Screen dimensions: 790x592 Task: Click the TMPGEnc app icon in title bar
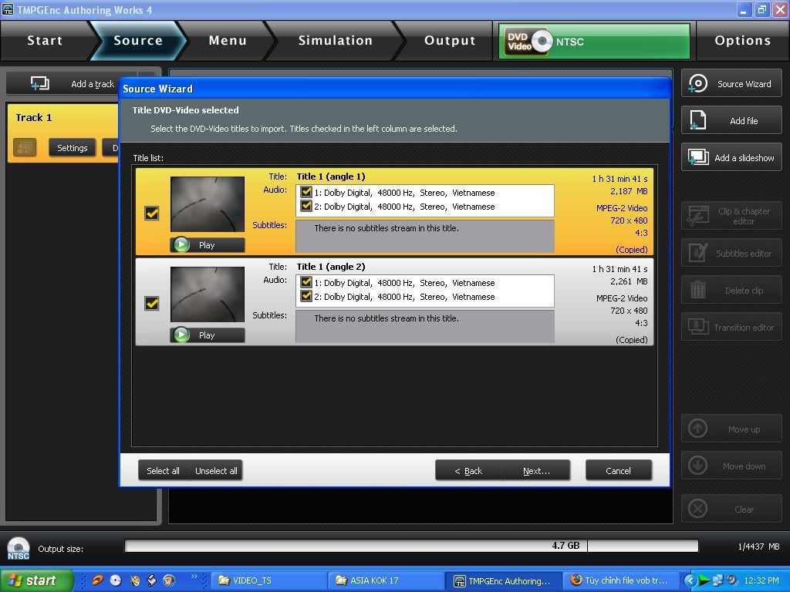(x=8, y=9)
